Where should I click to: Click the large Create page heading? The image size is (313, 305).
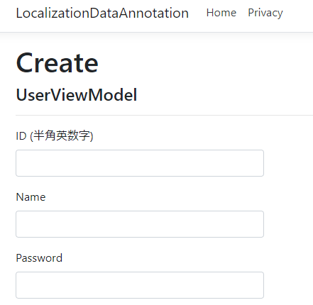(x=57, y=63)
